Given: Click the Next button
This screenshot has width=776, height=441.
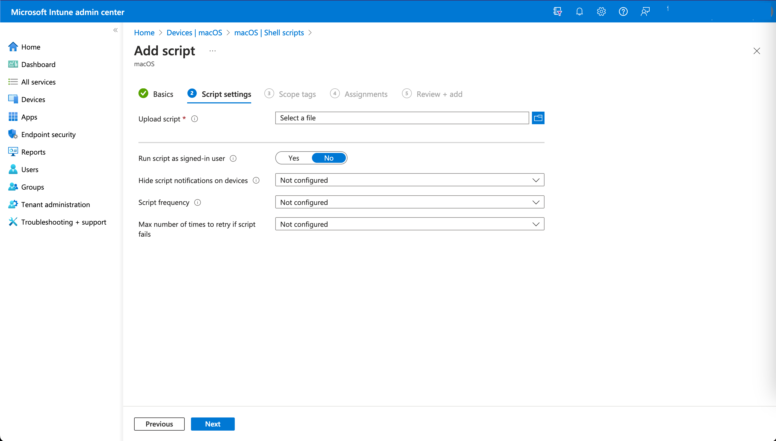Looking at the screenshot, I should [x=213, y=424].
